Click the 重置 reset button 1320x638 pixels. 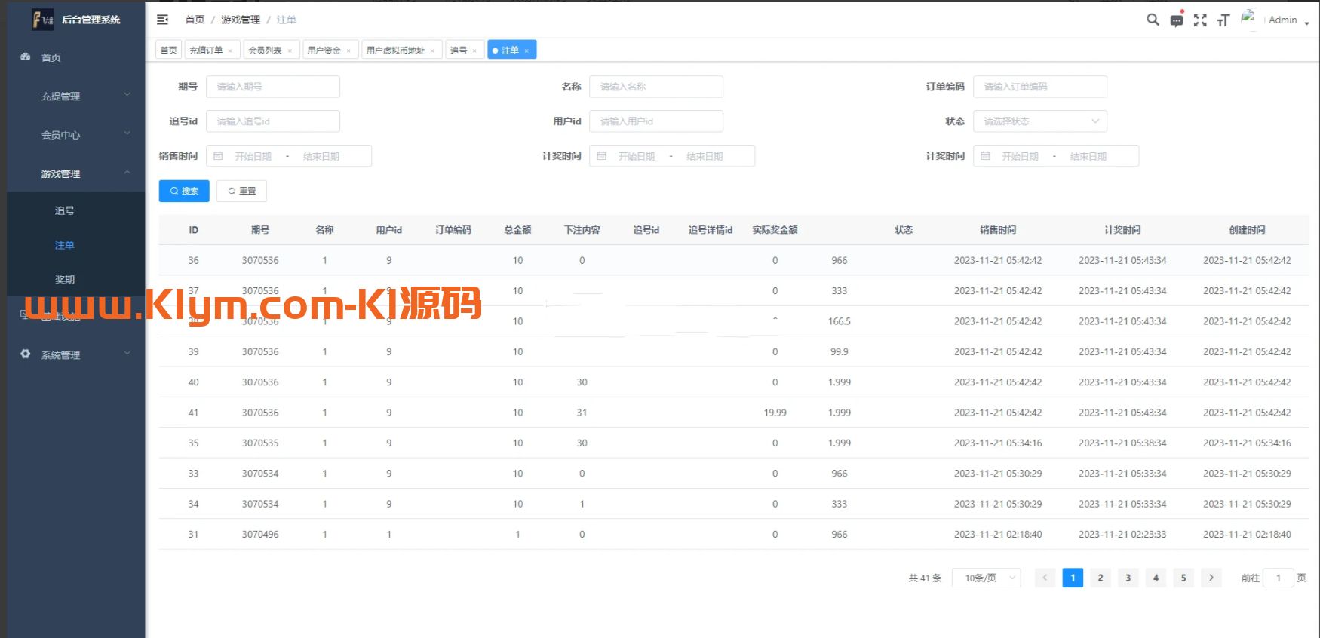(x=241, y=191)
